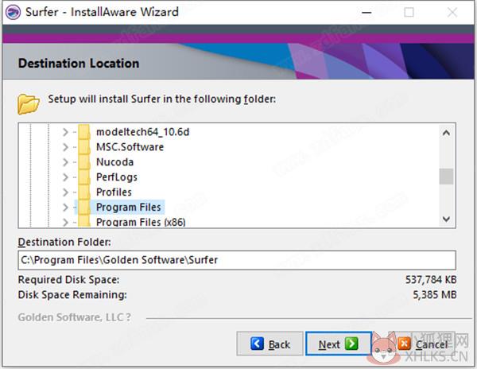
Task: Click folder icon next to Program Files
Action: pos(83,207)
